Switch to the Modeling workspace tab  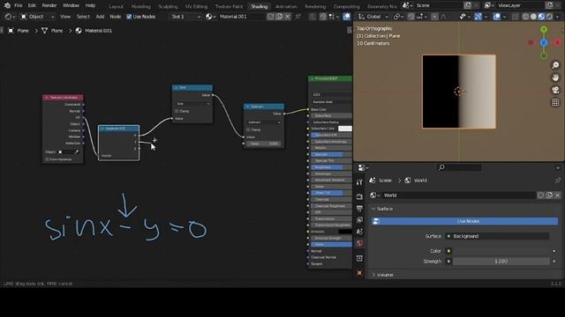[x=141, y=6]
